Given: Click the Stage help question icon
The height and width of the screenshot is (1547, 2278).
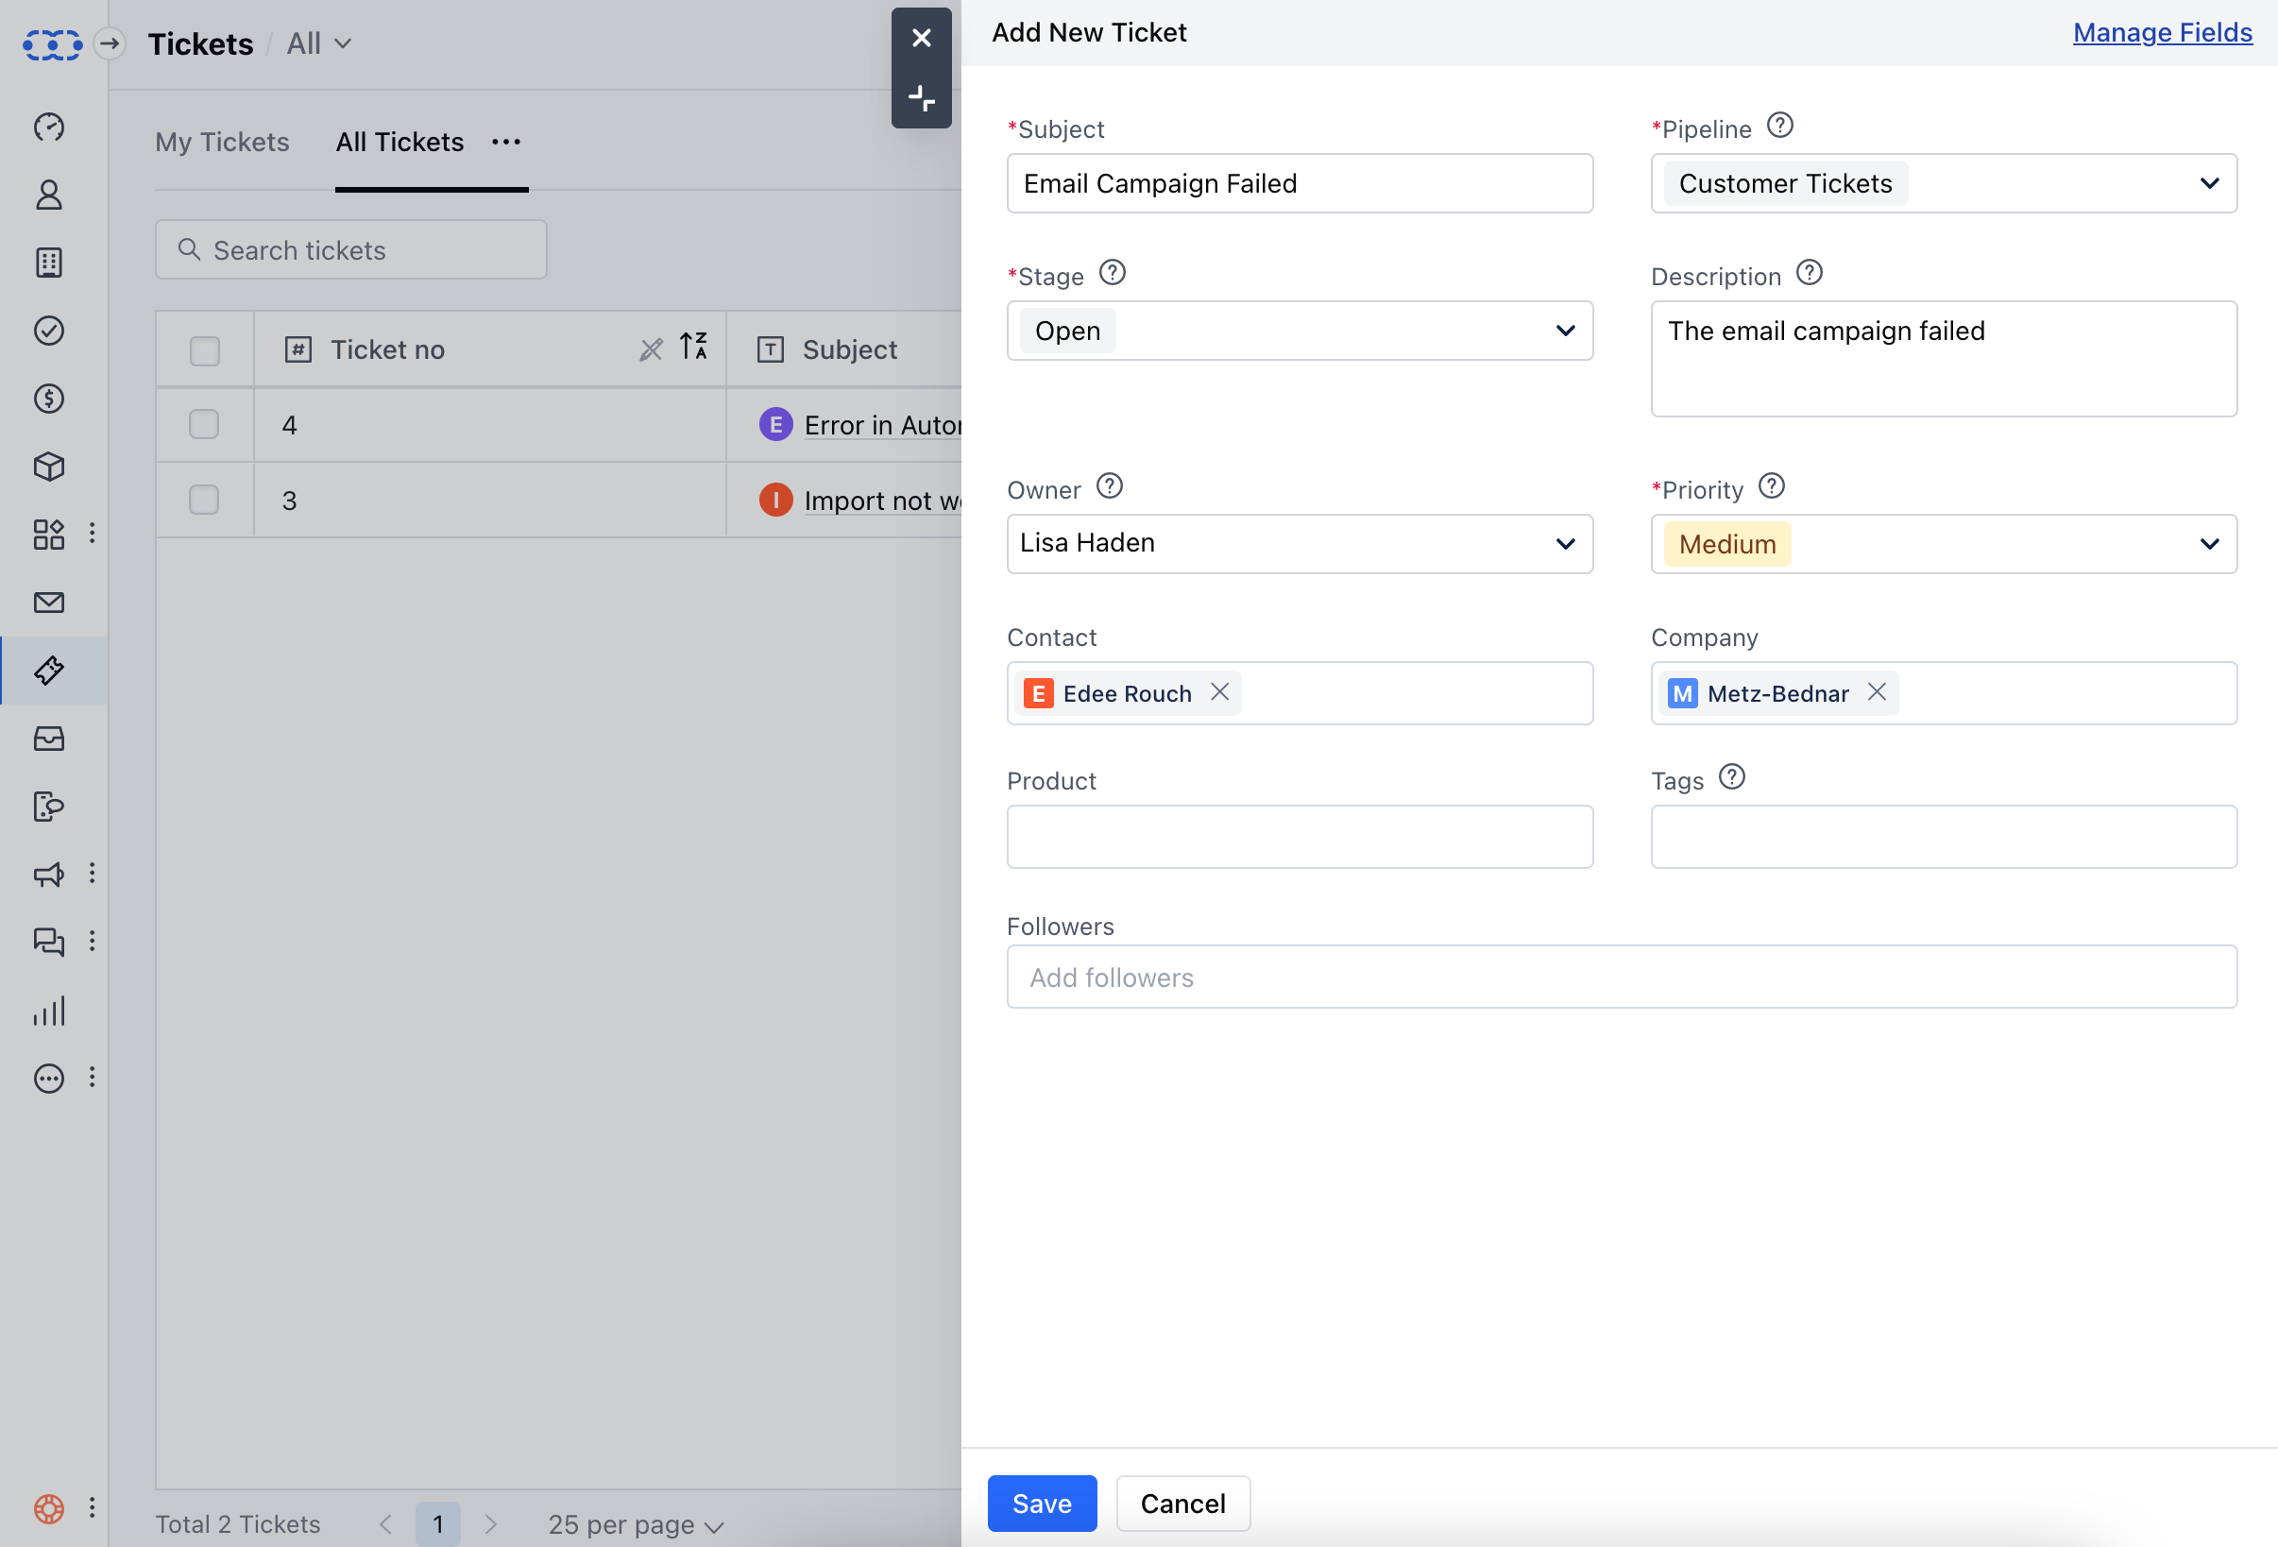Looking at the screenshot, I should coord(1112,273).
